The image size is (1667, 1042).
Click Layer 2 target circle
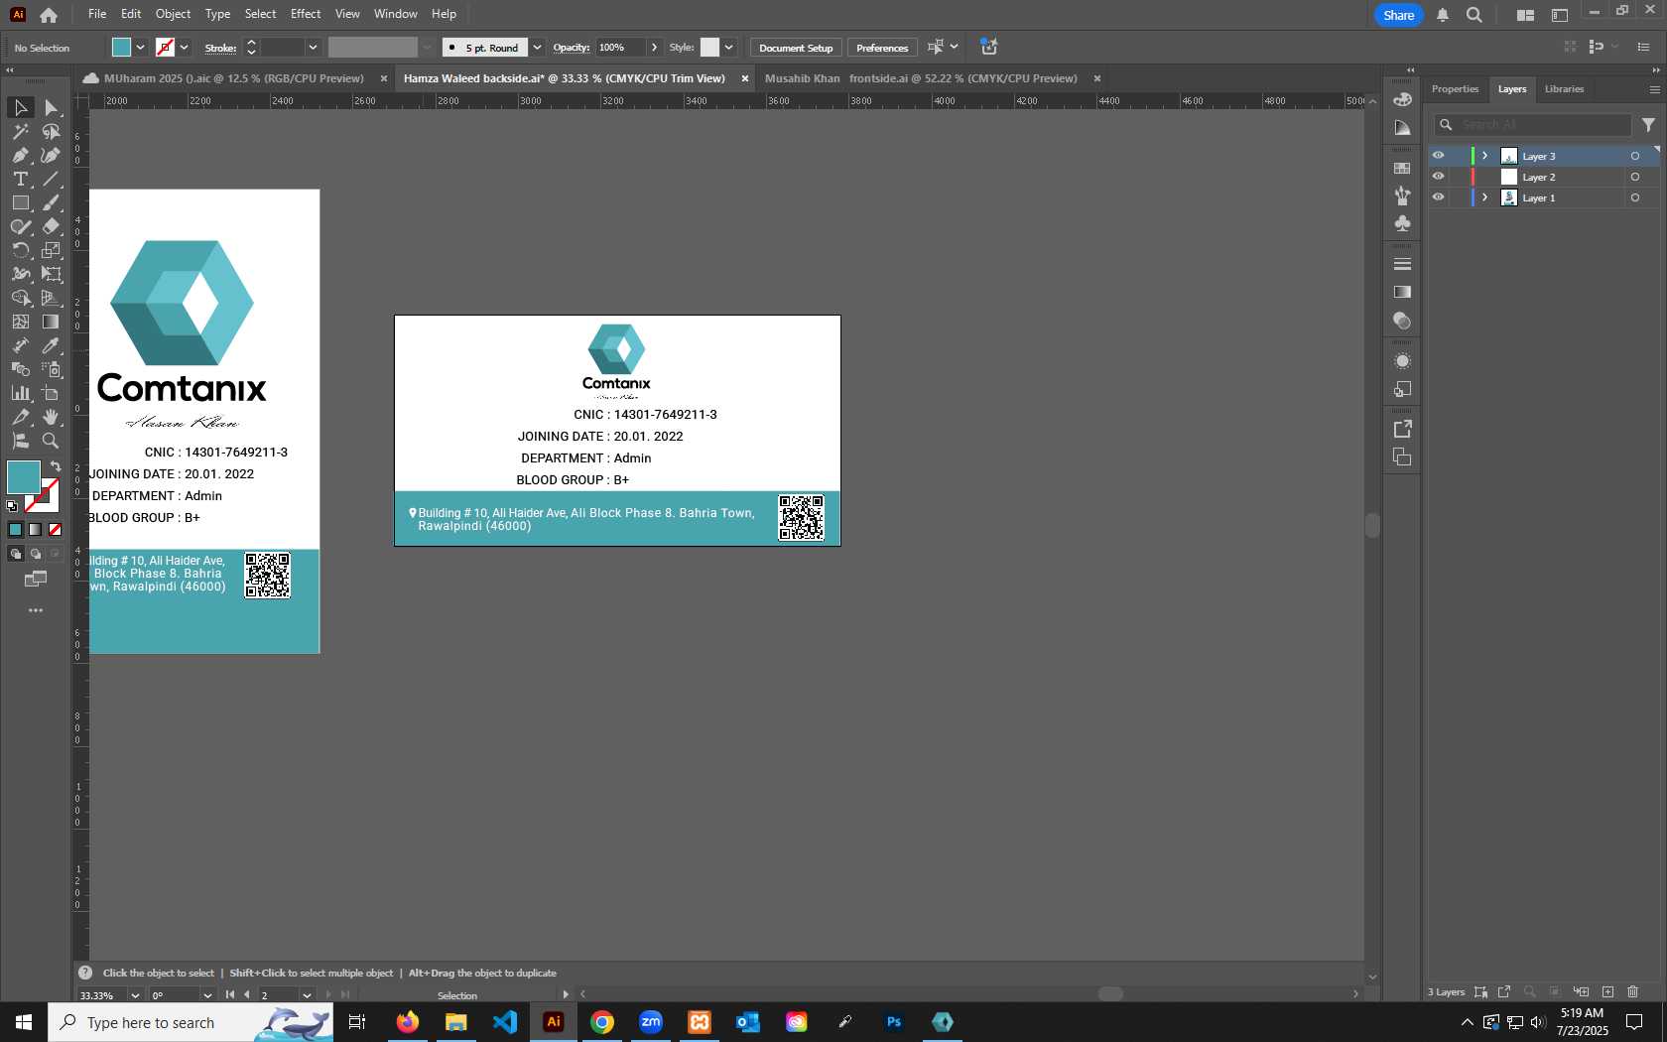pyautogui.click(x=1635, y=177)
